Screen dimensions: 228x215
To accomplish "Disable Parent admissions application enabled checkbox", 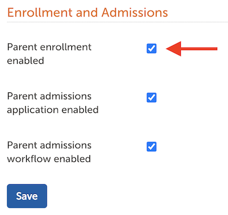I will point(152,98).
